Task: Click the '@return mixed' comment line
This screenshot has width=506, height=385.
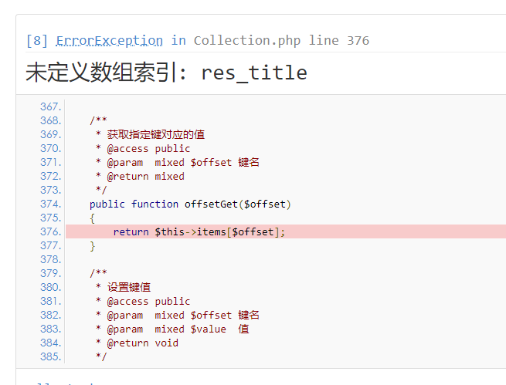Action: (145, 176)
